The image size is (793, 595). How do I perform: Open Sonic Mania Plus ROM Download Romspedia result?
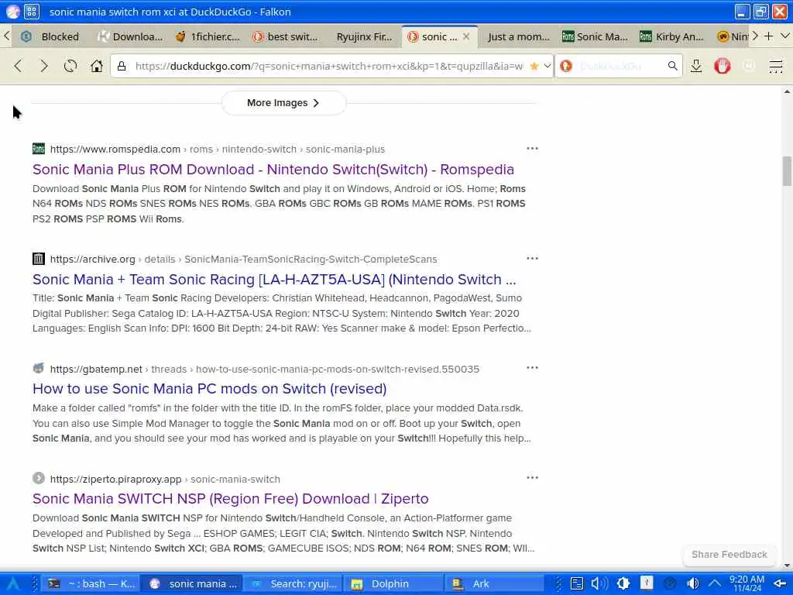click(x=273, y=170)
